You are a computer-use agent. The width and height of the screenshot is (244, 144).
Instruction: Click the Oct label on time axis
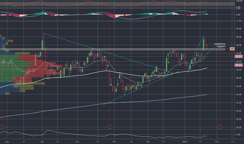click(x=77, y=142)
